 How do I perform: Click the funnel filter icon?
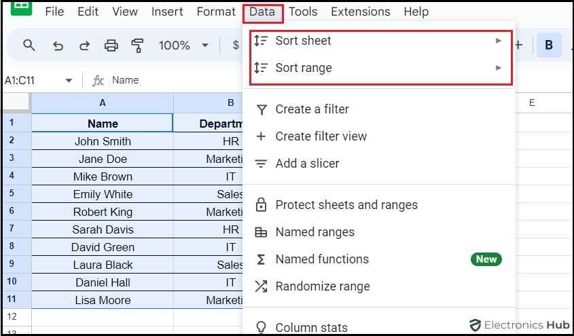[x=261, y=109]
